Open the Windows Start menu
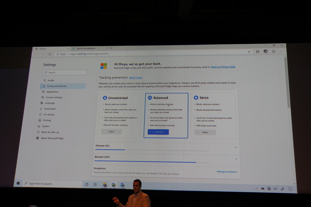The image size is (311, 207). pos(18,183)
